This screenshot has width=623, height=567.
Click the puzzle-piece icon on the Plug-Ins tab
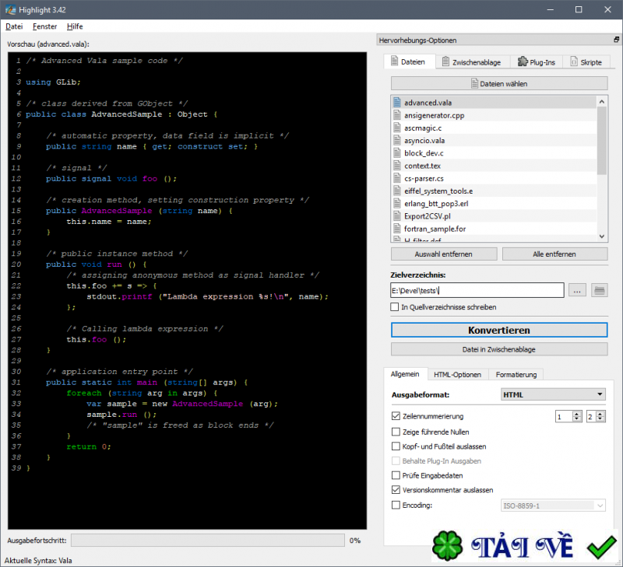point(523,62)
